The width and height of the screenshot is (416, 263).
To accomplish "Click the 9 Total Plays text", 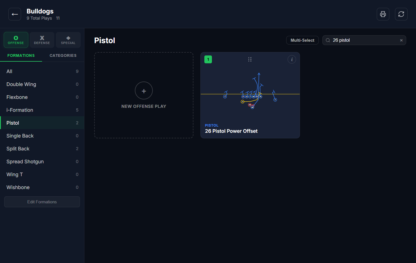I will pyautogui.click(x=39, y=18).
